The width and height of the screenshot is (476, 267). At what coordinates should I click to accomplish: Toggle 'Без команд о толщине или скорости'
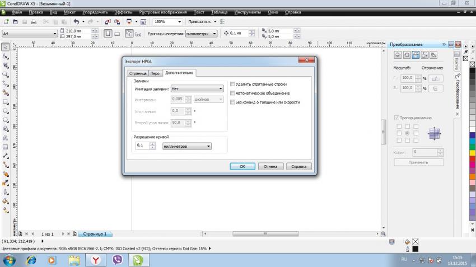pos(233,102)
